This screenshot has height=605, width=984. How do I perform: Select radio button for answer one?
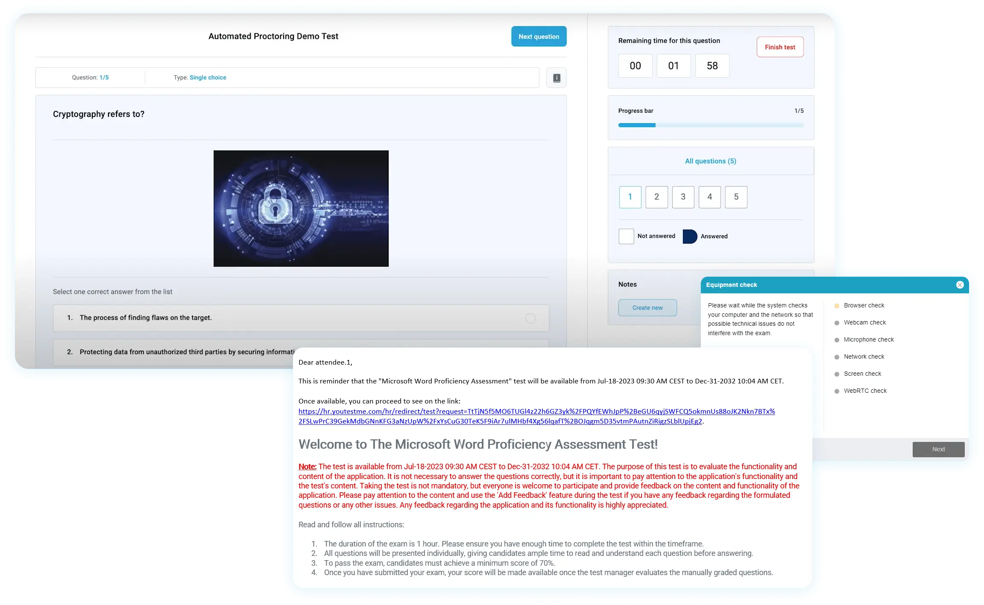click(x=530, y=319)
